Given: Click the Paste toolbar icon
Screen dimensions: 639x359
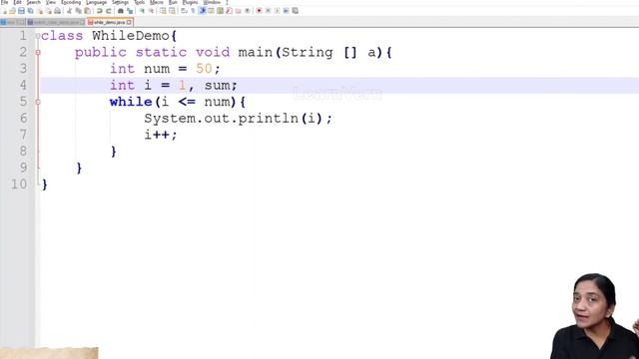Looking at the screenshot, I should pos(87,11).
